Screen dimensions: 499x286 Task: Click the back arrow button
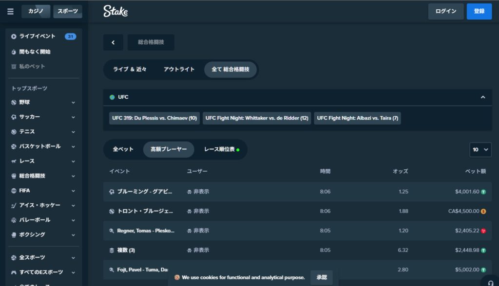pyautogui.click(x=113, y=42)
